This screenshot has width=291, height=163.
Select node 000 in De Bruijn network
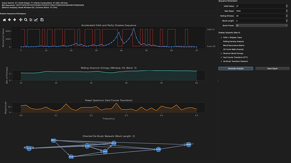189,144
